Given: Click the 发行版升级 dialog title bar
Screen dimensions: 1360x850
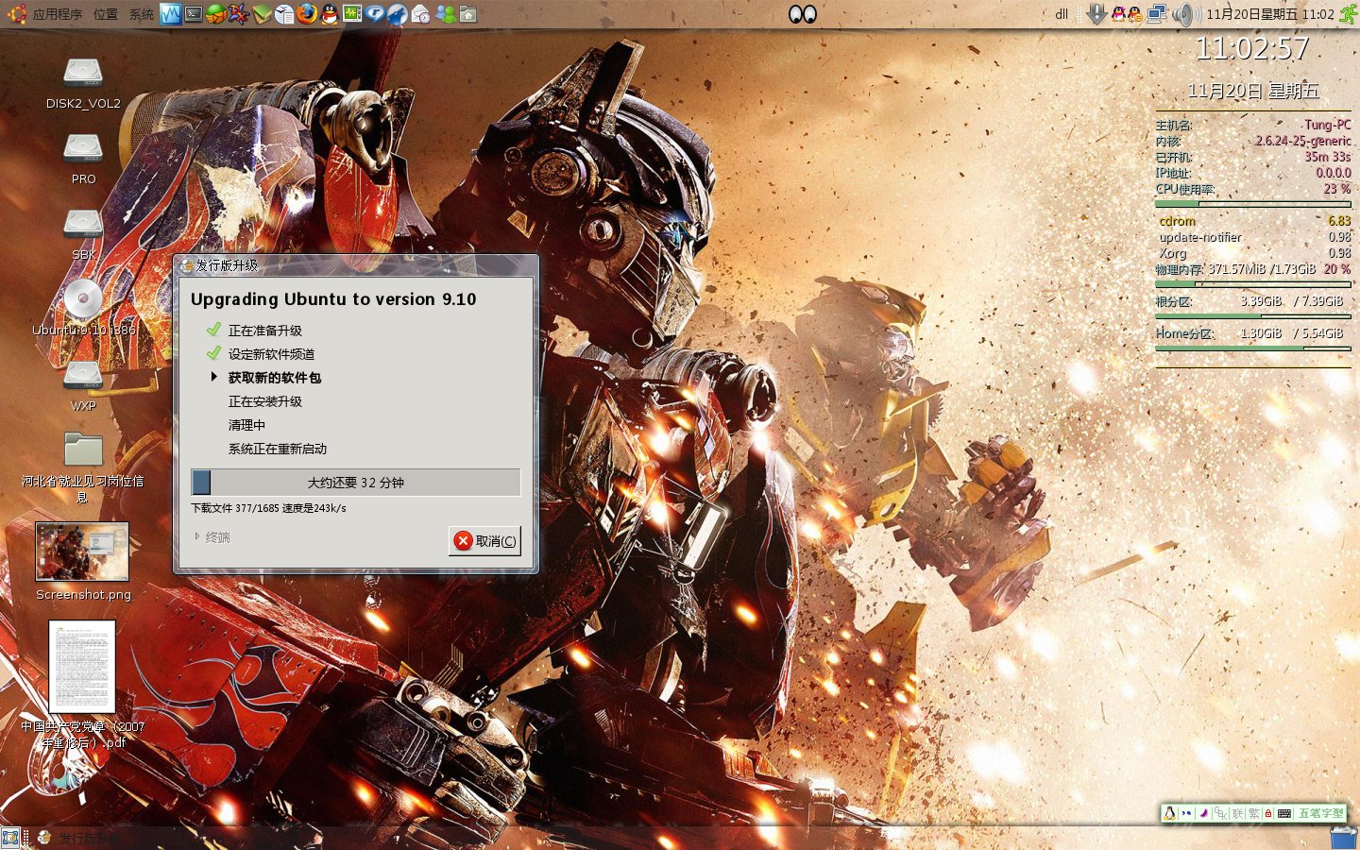Looking at the screenshot, I should coord(355,265).
